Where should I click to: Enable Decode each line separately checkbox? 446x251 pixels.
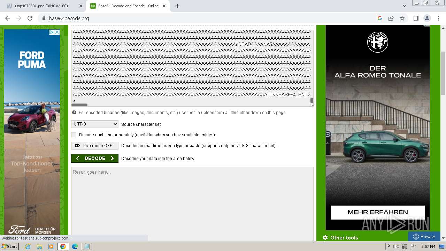click(x=74, y=135)
